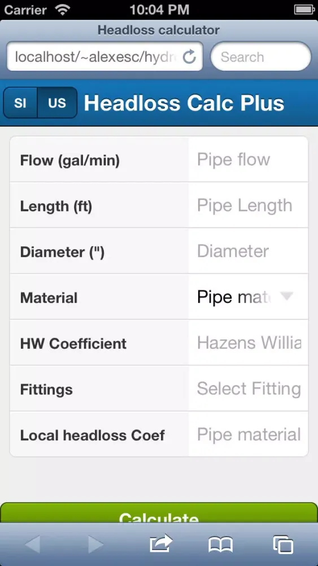Focus the Pipe Length input field
The width and height of the screenshot is (318, 566).
pos(248,205)
